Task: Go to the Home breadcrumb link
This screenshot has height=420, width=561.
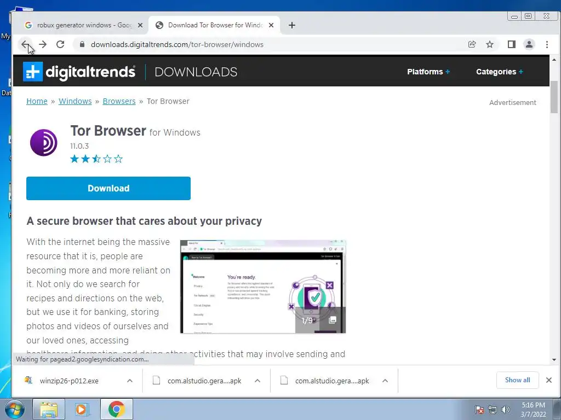Action: coord(37,101)
